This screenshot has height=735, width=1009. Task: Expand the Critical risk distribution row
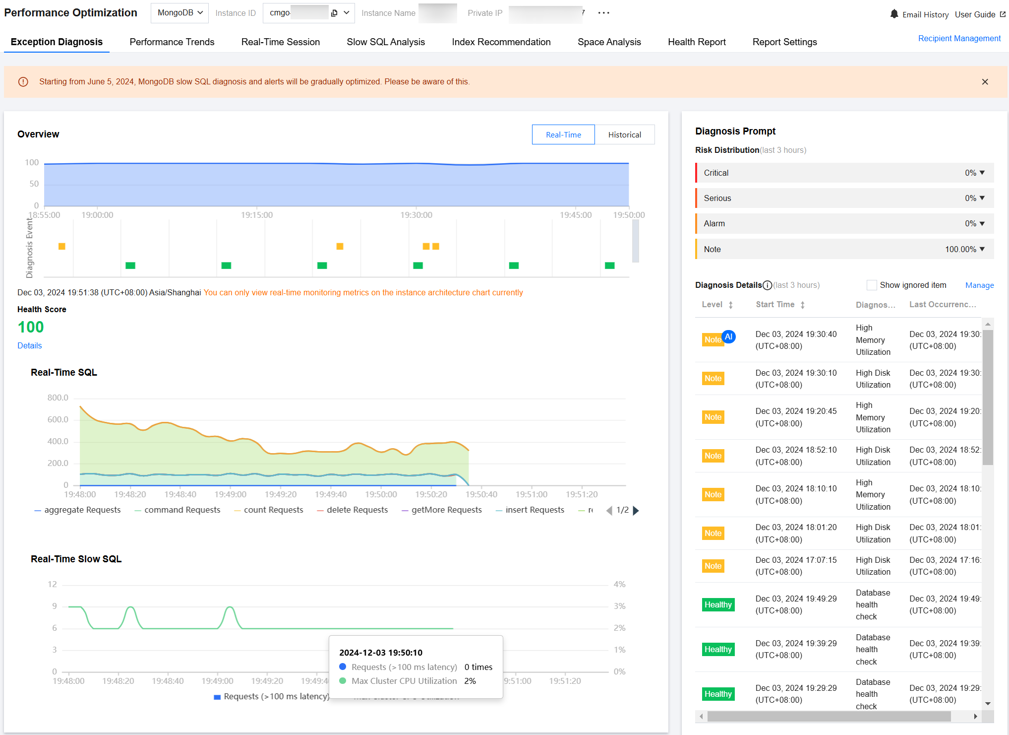pos(982,173)
